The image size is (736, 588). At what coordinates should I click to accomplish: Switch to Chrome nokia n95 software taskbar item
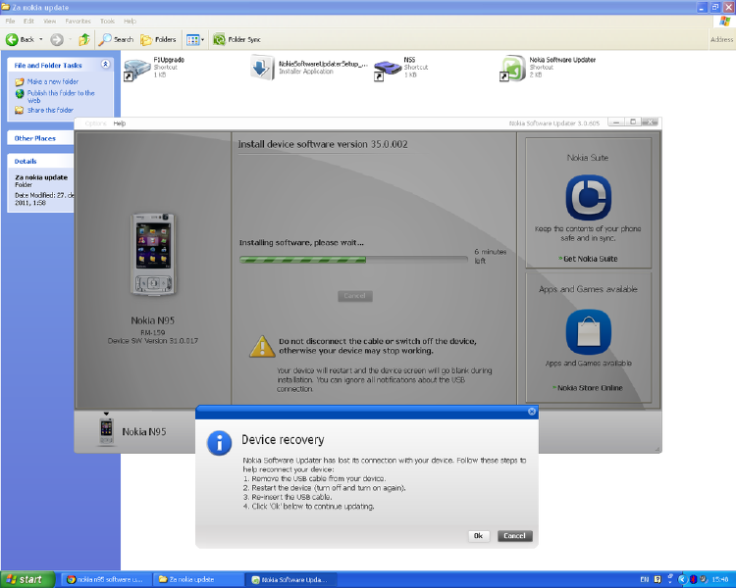(107, 579)
